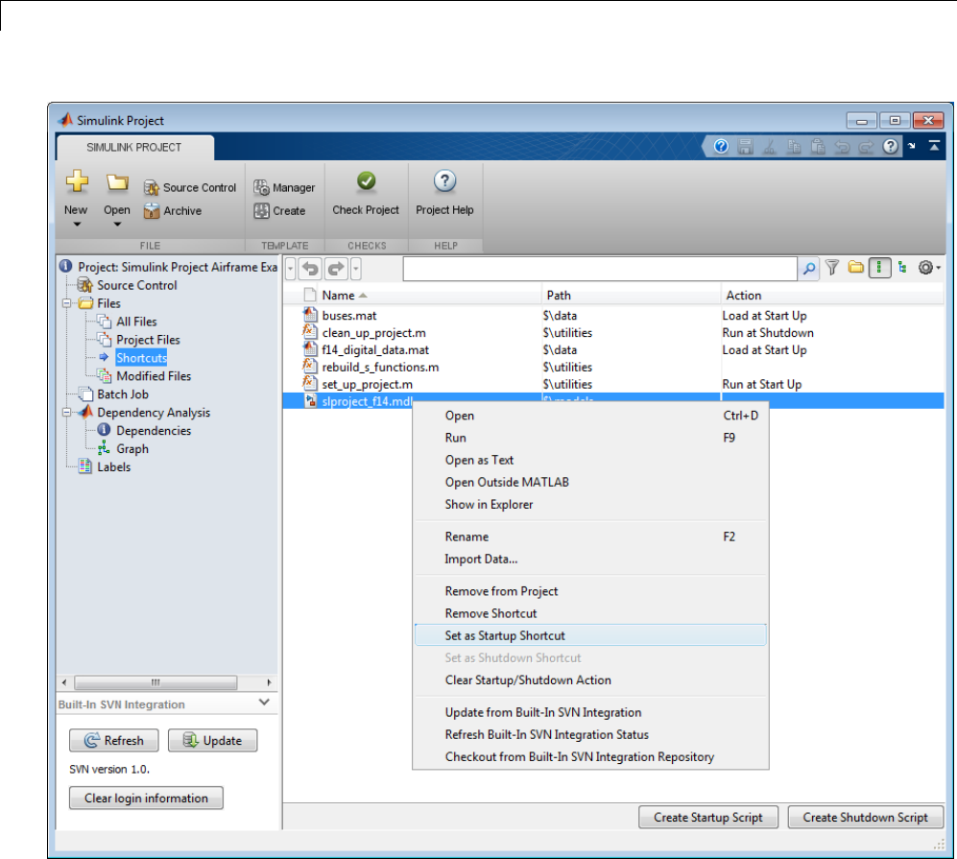Click the Refresh button
Screen dimensions: 957x859
pos(113,740)
